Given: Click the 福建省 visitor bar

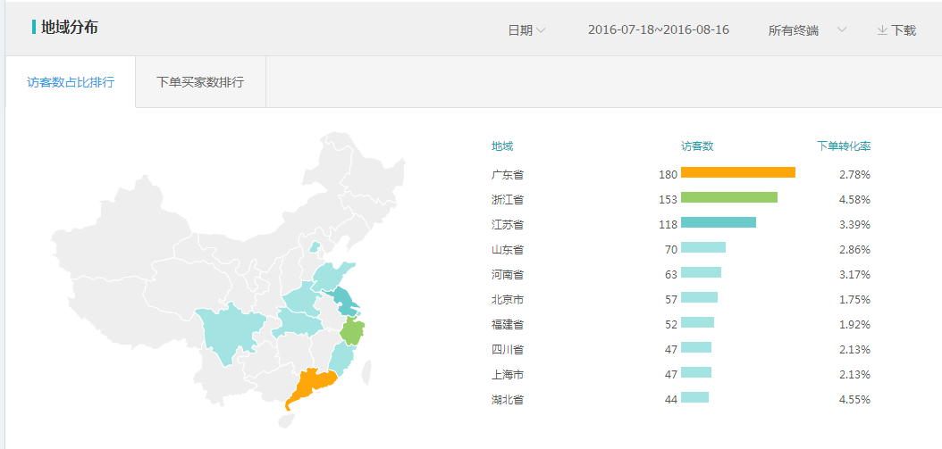Looking at the screenshot, I should (x=697, y=322).
